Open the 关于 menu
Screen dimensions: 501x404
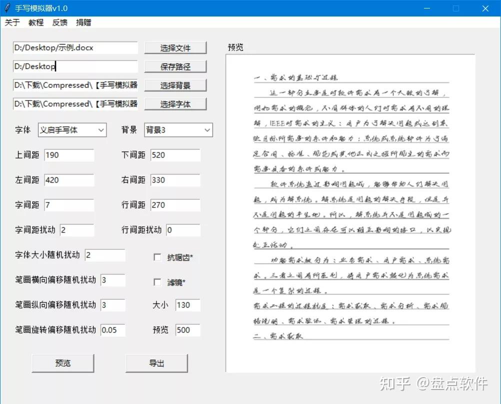12,22
